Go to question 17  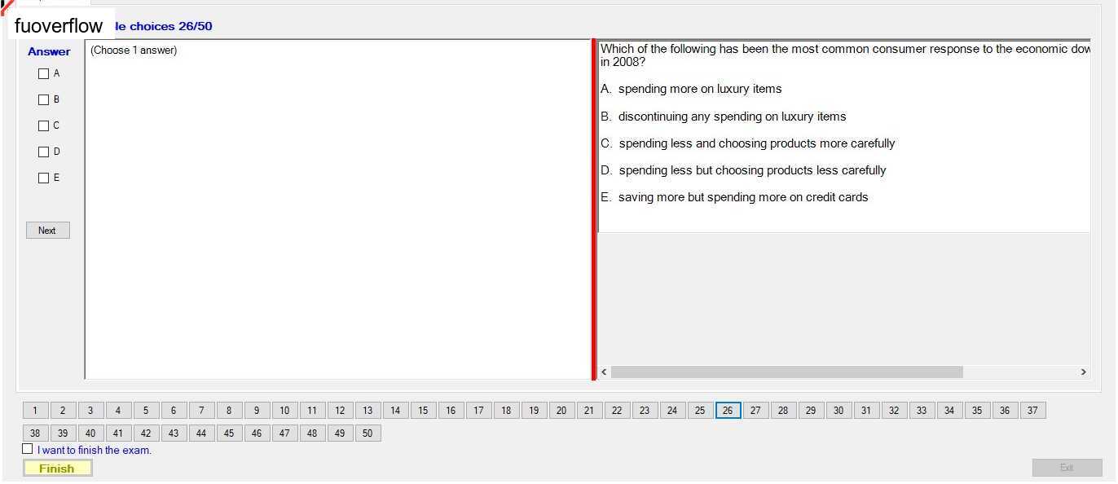478,411
